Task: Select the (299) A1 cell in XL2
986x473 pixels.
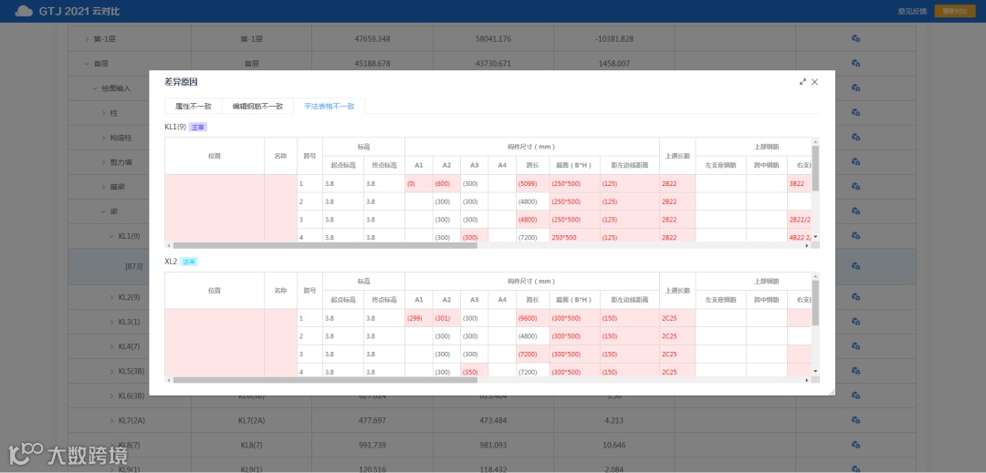Action: point(419,318)
